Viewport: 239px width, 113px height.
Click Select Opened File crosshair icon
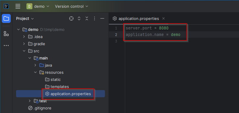(x=71, y=19)
